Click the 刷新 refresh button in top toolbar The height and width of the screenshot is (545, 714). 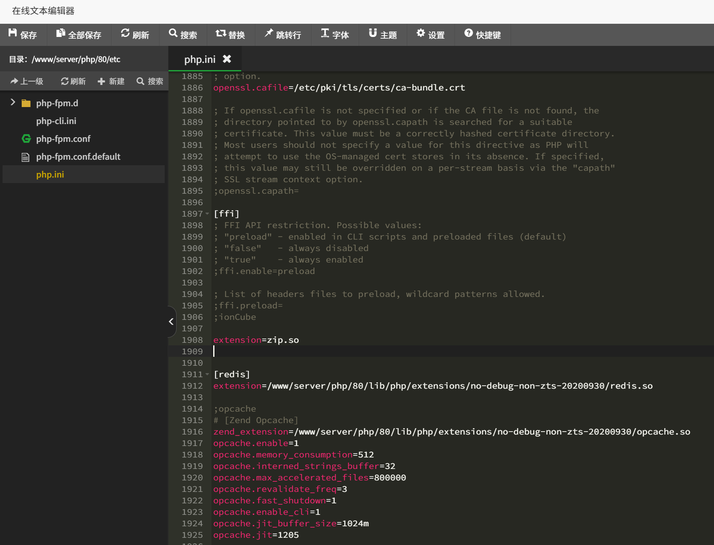[135, 35]
